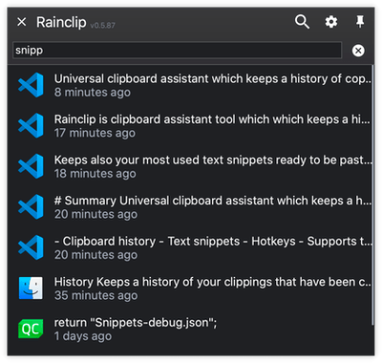
Task: Clear the search field with circled X
Action: coord(358,51)
